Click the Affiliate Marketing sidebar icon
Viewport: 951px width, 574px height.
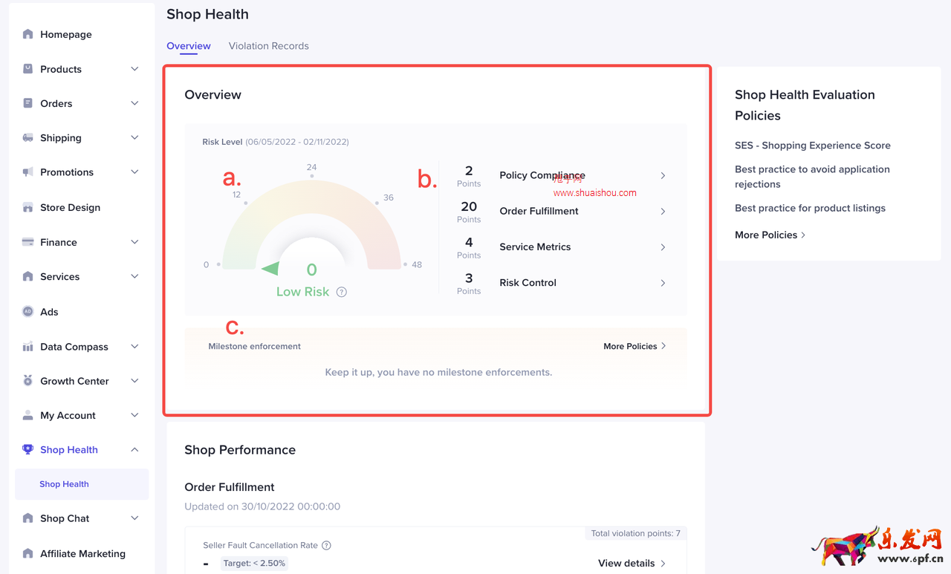point(27,553)
